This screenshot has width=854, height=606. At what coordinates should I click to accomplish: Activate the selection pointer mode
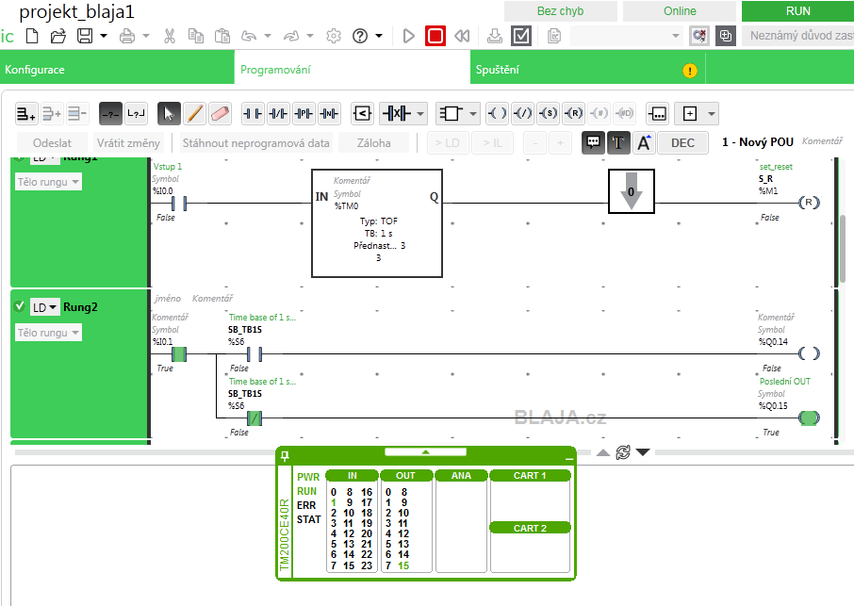click(x=169, y=114)
